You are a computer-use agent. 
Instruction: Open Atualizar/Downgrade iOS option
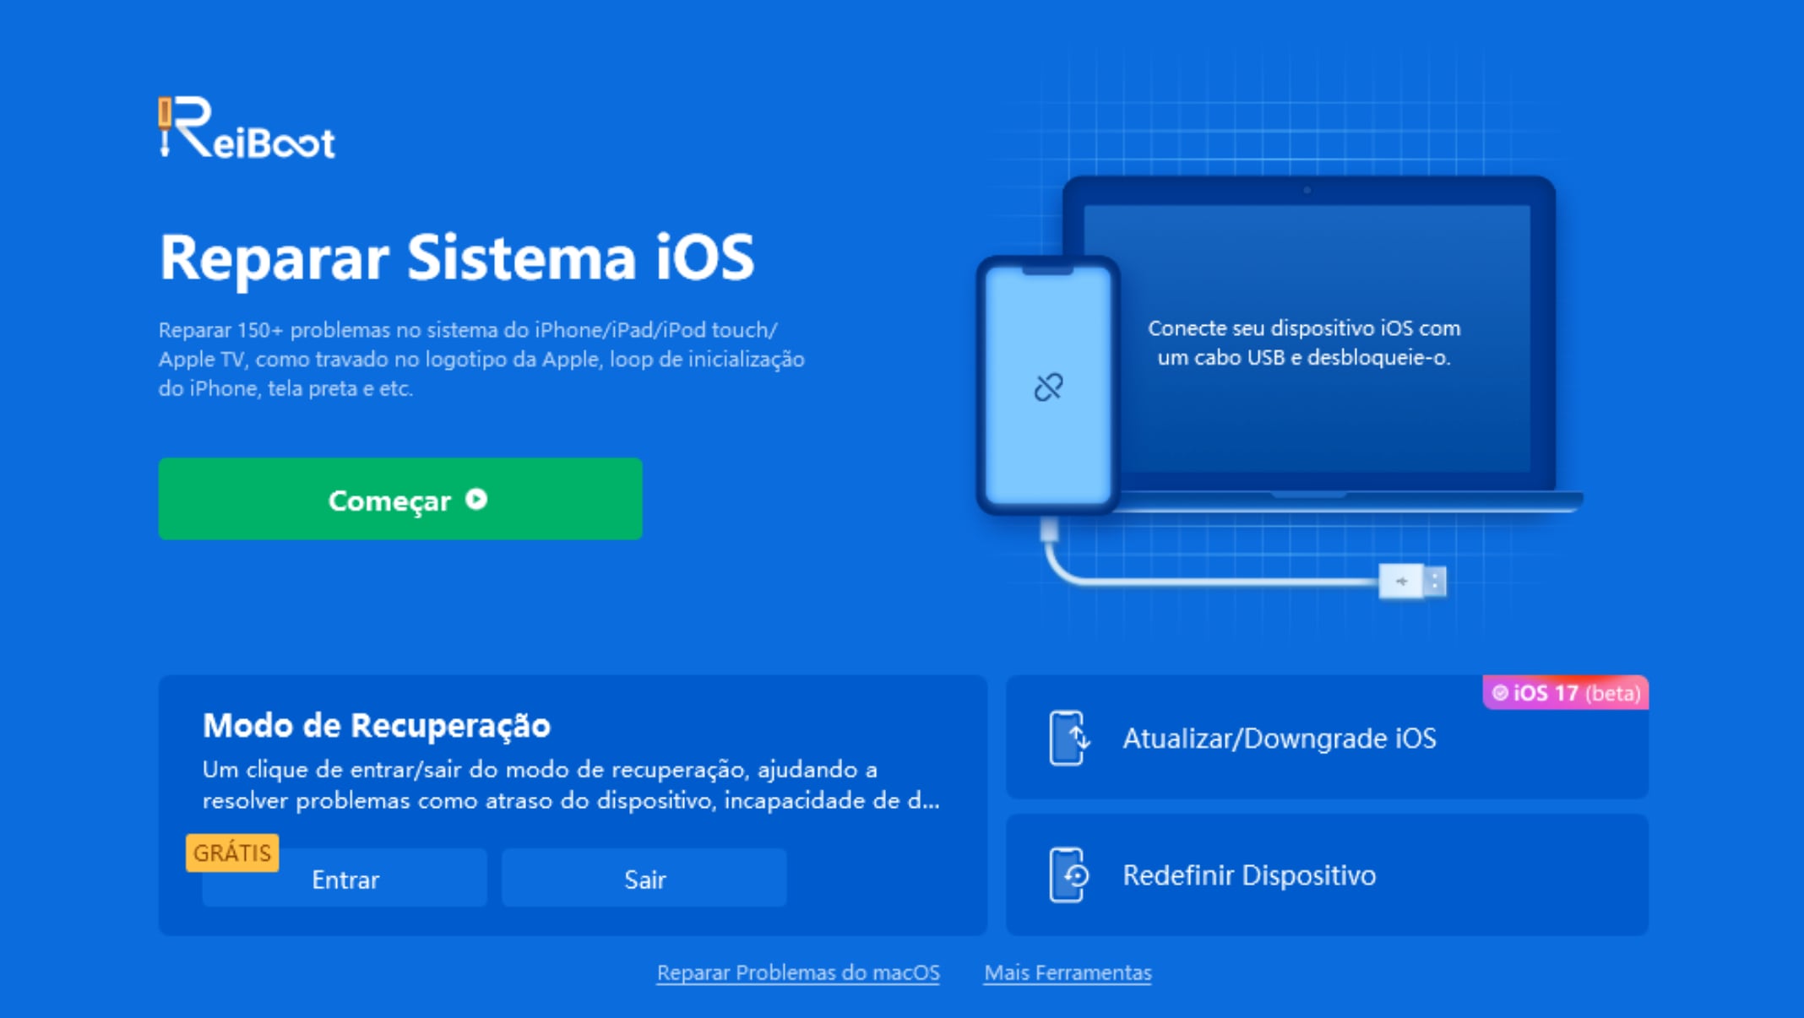(1327, 737)
